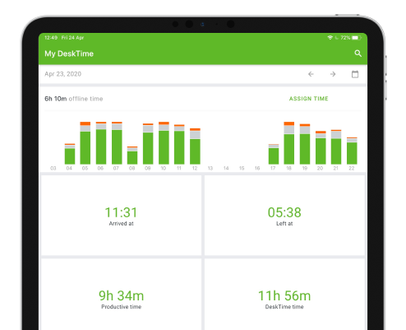Select the hour 21 bar in chart
This screenshot has width=406, height=330.
336,147
